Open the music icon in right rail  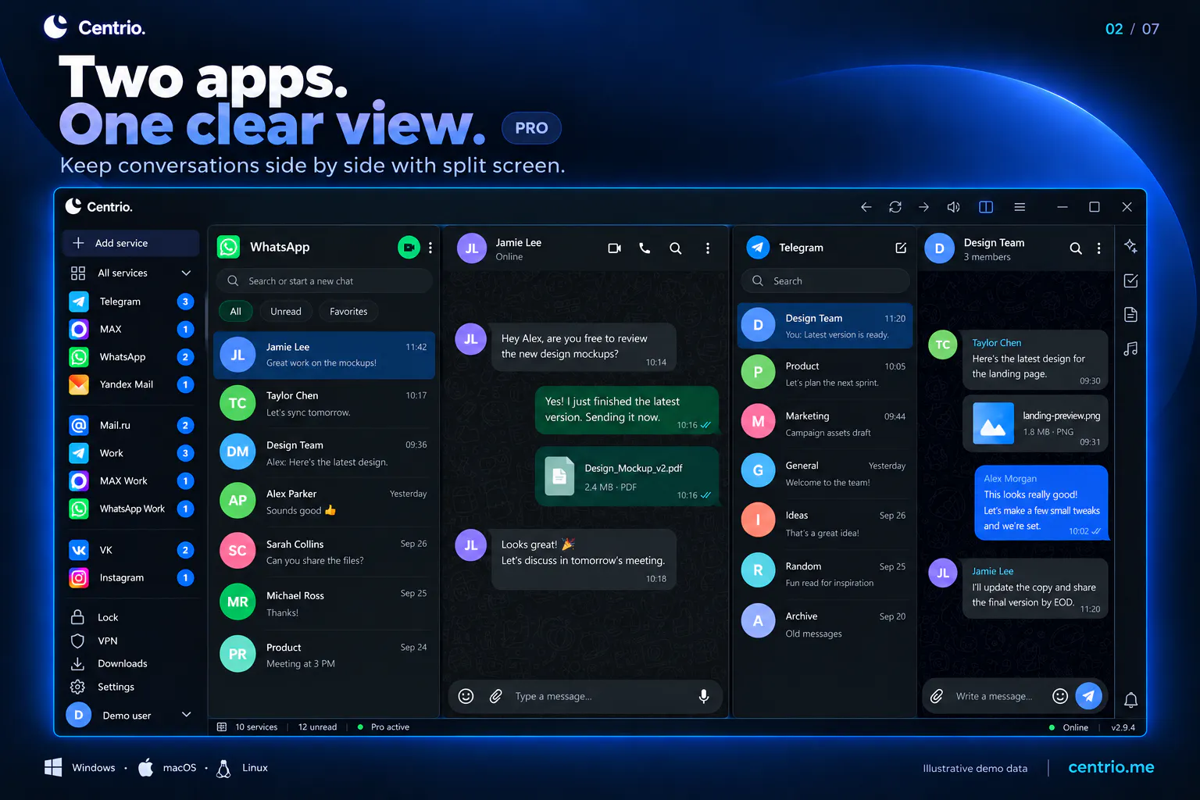(1130, 348)
